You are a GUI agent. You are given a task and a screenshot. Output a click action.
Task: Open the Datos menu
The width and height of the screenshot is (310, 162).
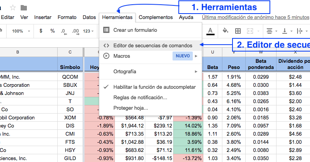(89, 17)
